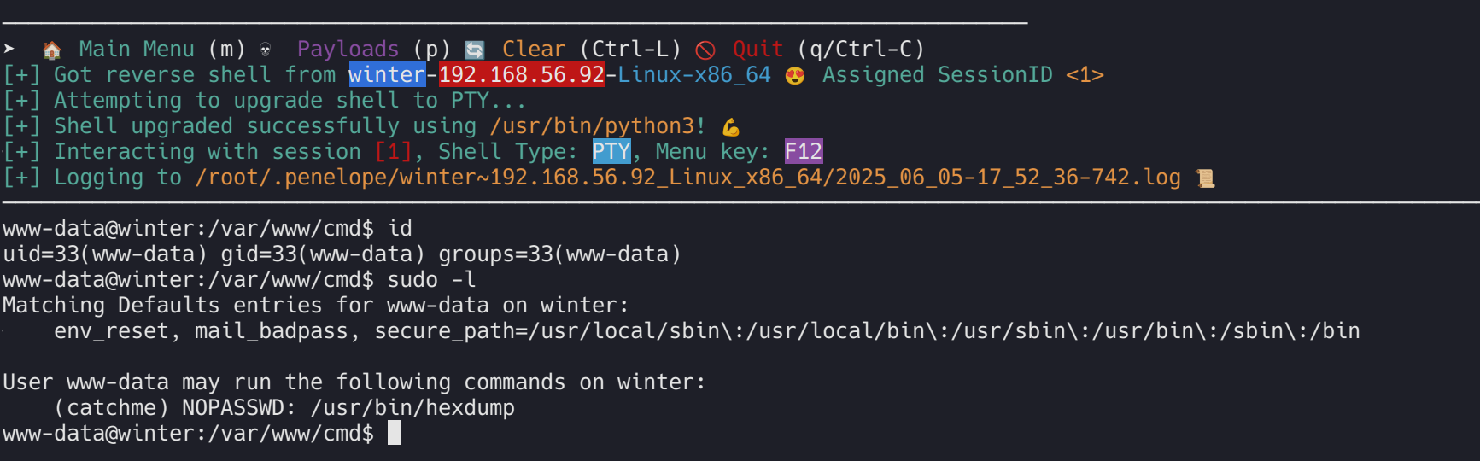Click the Clear menu entry
Viewport: 1480px width, 461px height.
(x=534, y=50)
